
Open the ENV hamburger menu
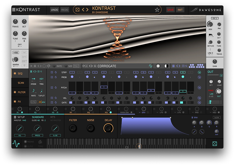click(x=192, y=117)
